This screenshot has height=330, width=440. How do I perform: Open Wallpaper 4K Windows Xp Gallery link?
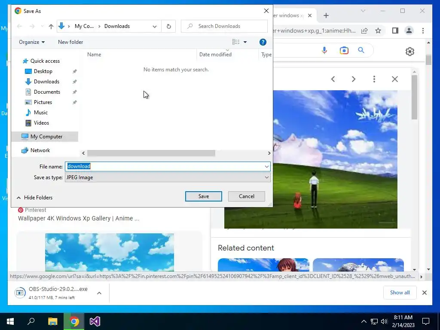coord(79,218)
